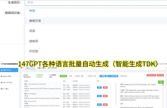Screen dimensions: 167x108
Task: Click red delete button in 'SEO techniques' row
Action: 105,96
